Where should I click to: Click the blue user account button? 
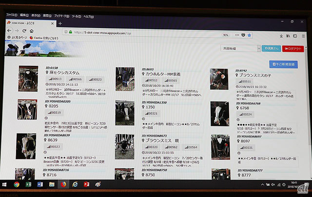pos(272,49)
